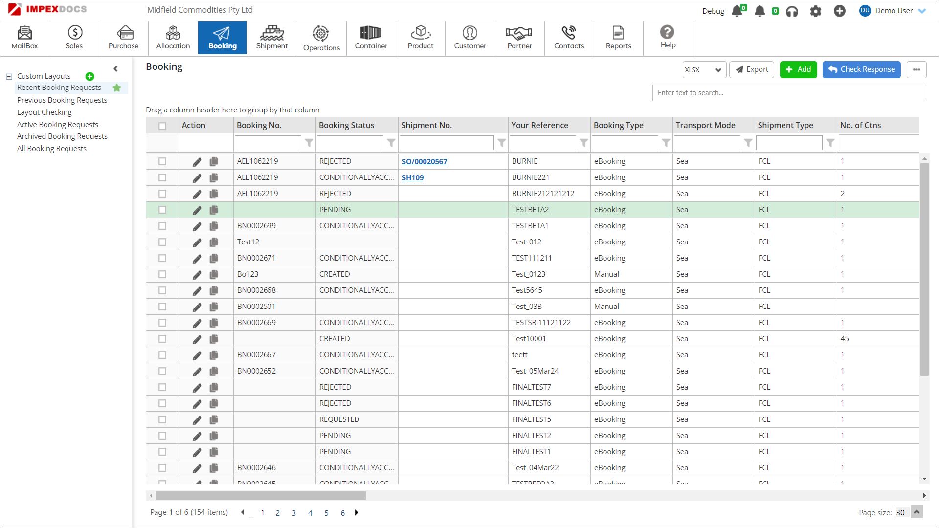Click the edit pencil for TESTBETA2 row
The image size is (939, 528).
197,210
